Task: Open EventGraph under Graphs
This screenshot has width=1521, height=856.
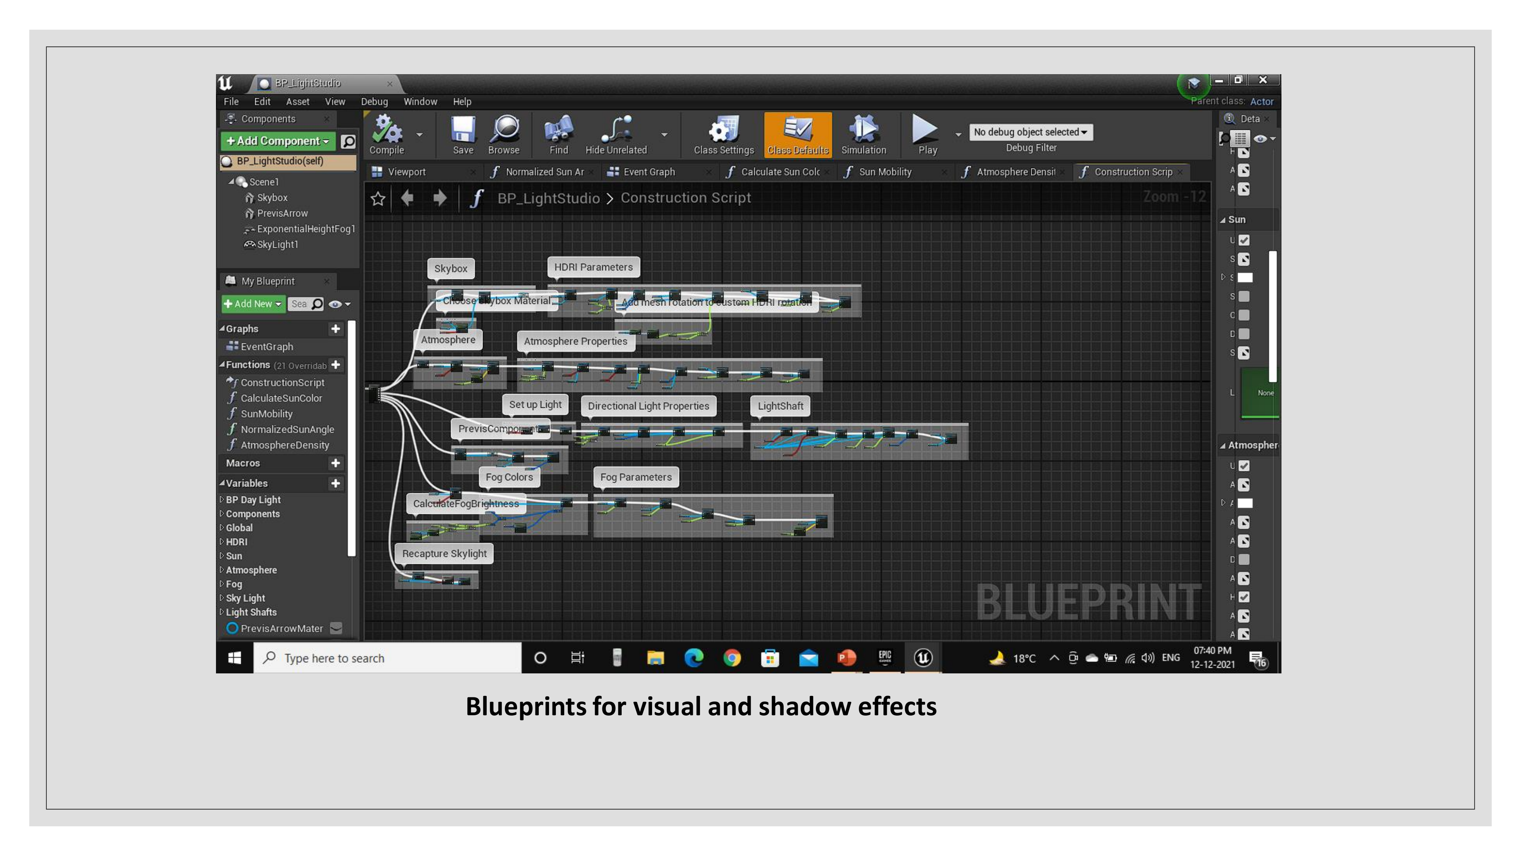Action: [266, 347]
